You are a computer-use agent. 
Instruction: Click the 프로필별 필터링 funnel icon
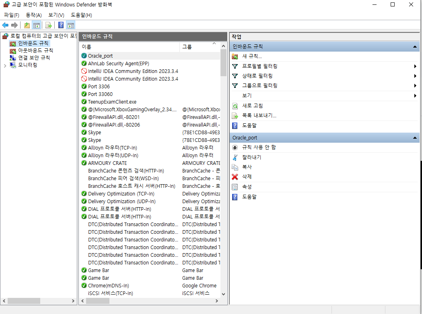[235, 67]
